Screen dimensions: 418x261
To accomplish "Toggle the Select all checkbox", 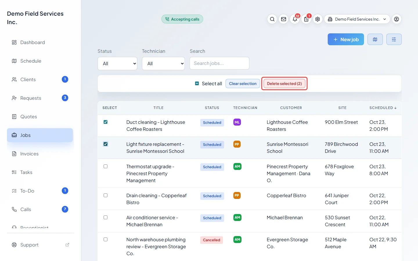I will click(x=197, y=84).
